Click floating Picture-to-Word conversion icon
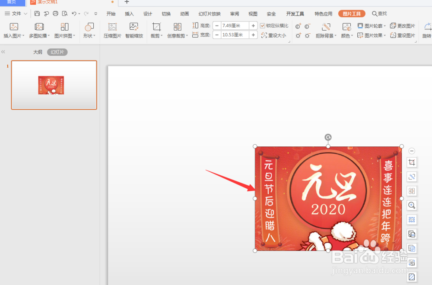432x285 pixels. [412, 234]
